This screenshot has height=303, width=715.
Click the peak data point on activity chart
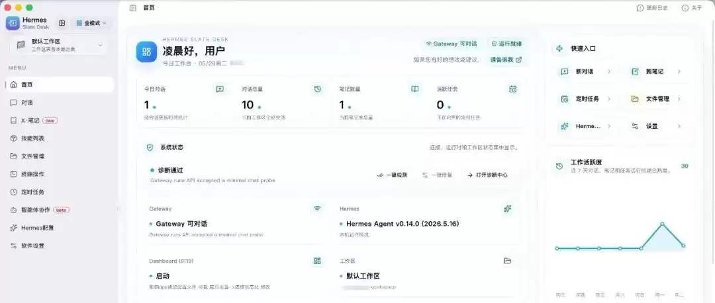click(662, 224)
